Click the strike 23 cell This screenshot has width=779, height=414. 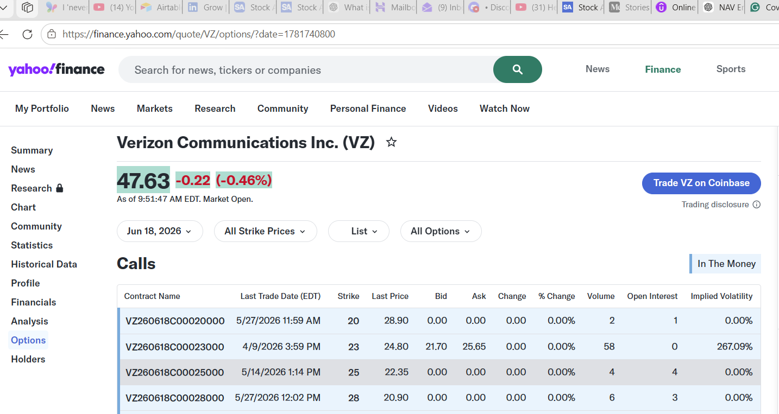tap(354, 347)
